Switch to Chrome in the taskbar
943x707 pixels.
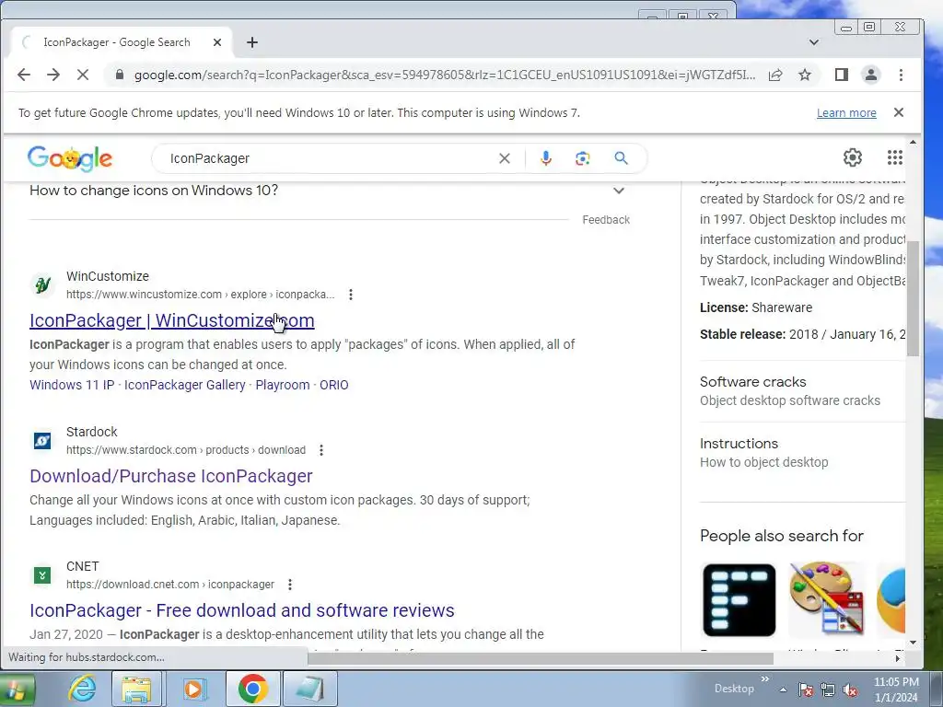pyautogui.click(x=252, y=689)
